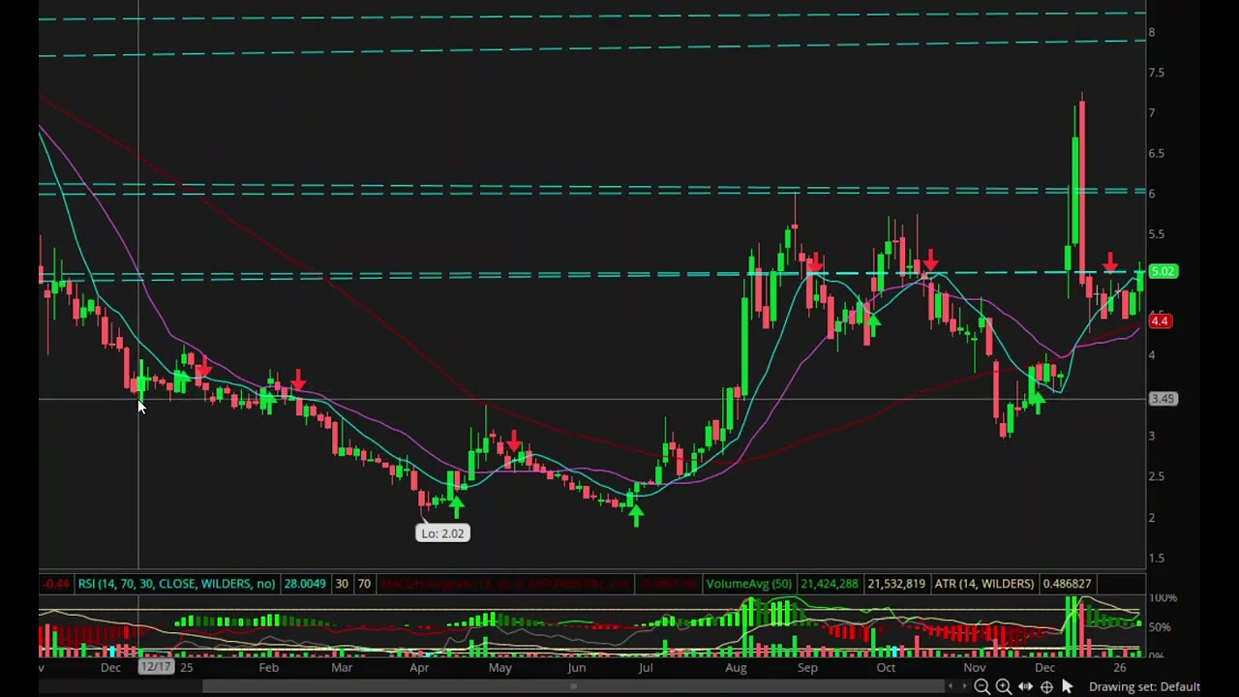Click the 3.45 crosshair price label
This screenshot has width=1239, height=697.
point(1163,399)
